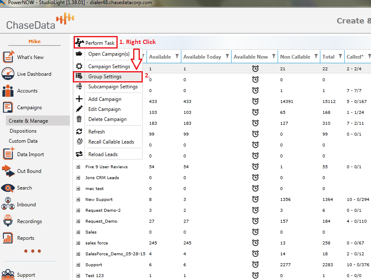Open the Live Dashboard gauge icon
Screen dimensions: 371x280
(8, 74)
